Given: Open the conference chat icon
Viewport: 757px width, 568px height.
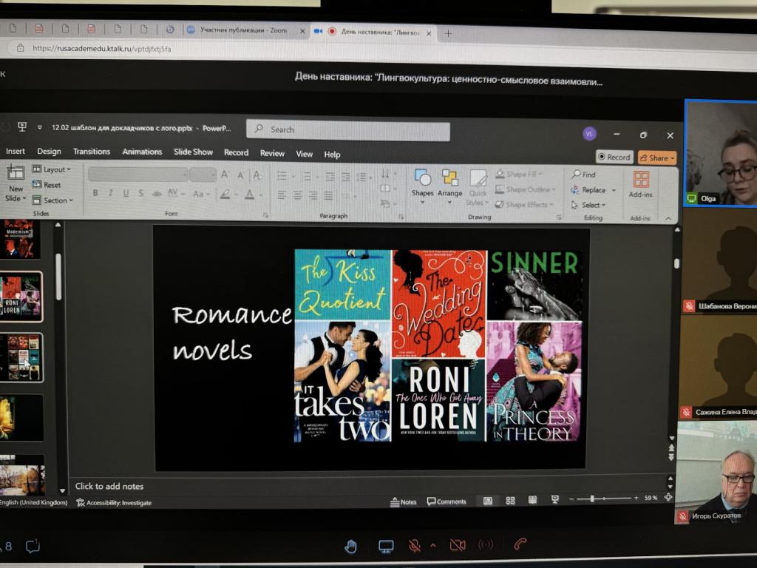Looking at the screenshot, I should (33, 547).
